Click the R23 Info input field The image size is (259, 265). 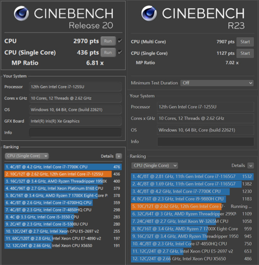click(205, 142)
